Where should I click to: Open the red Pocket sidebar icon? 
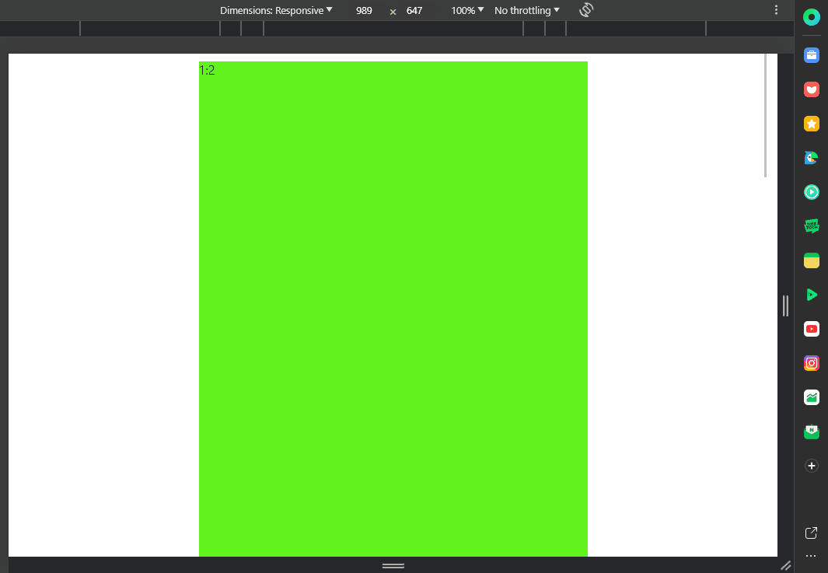811,89
